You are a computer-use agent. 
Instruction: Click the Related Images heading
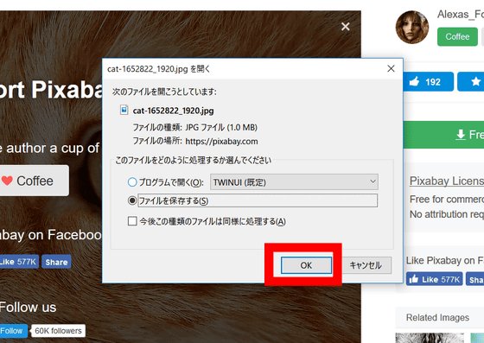click(x=437, y=317)
